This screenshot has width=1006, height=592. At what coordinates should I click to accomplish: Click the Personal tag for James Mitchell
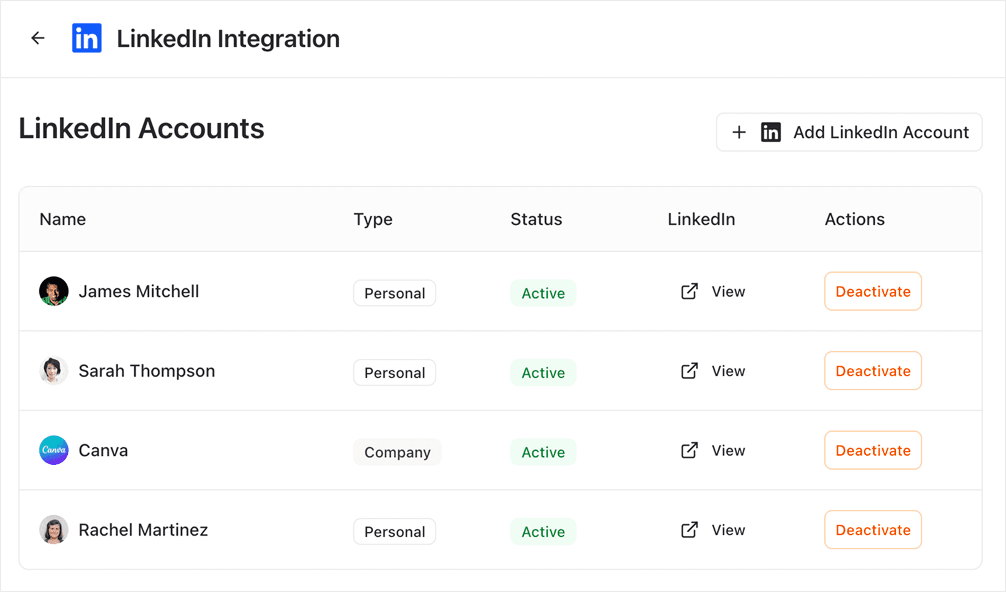[395, 293]
